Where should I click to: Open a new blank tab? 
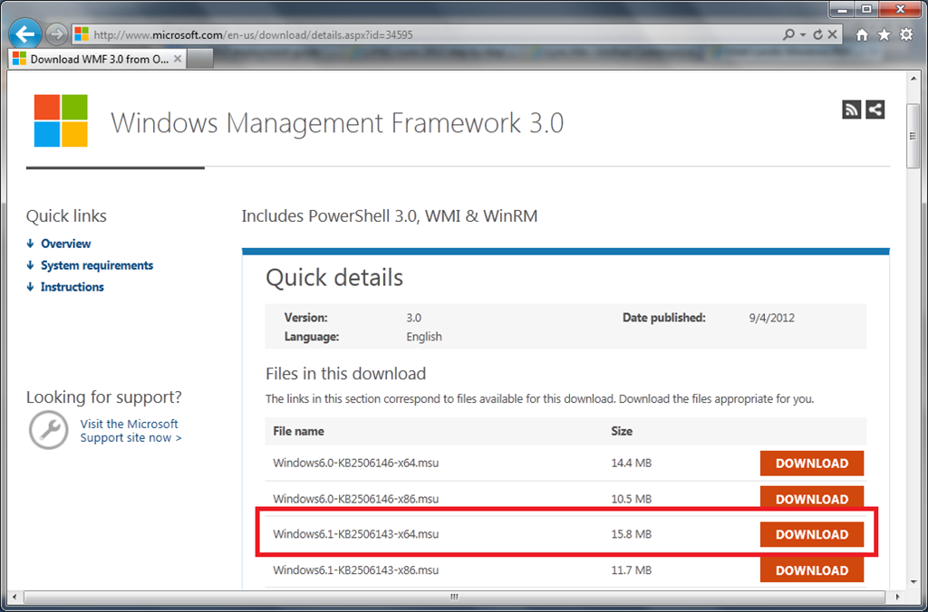(200, 59)
